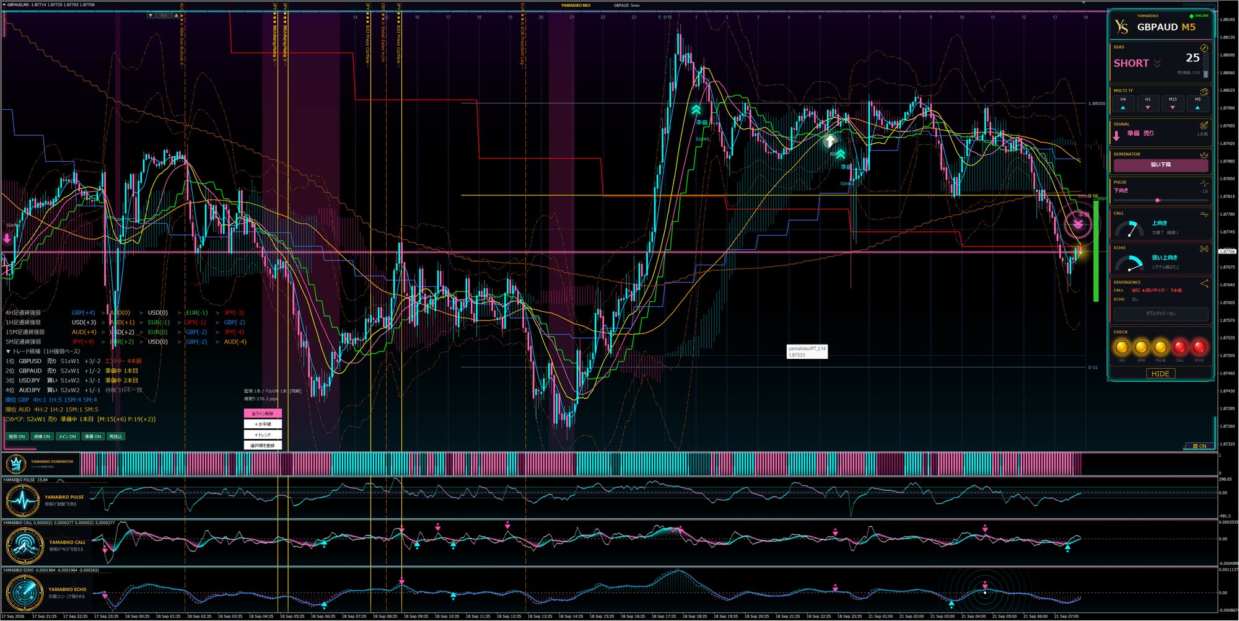The width and height of the screenshot is (1239, 621).
Task: Click the 再読込 reload button
Action: (x=116, y=436)
